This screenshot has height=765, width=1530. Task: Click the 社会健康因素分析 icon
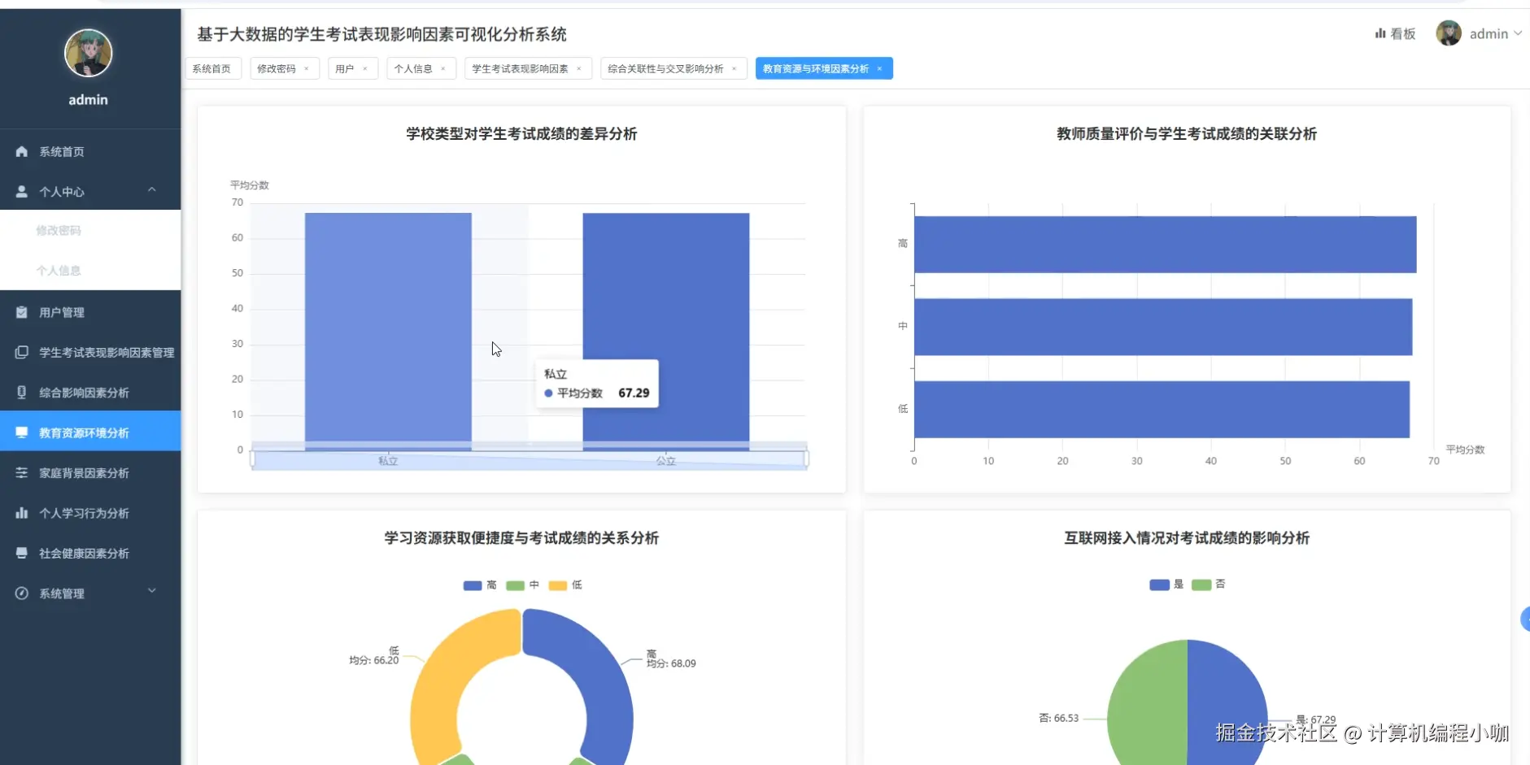pos(21,553)
